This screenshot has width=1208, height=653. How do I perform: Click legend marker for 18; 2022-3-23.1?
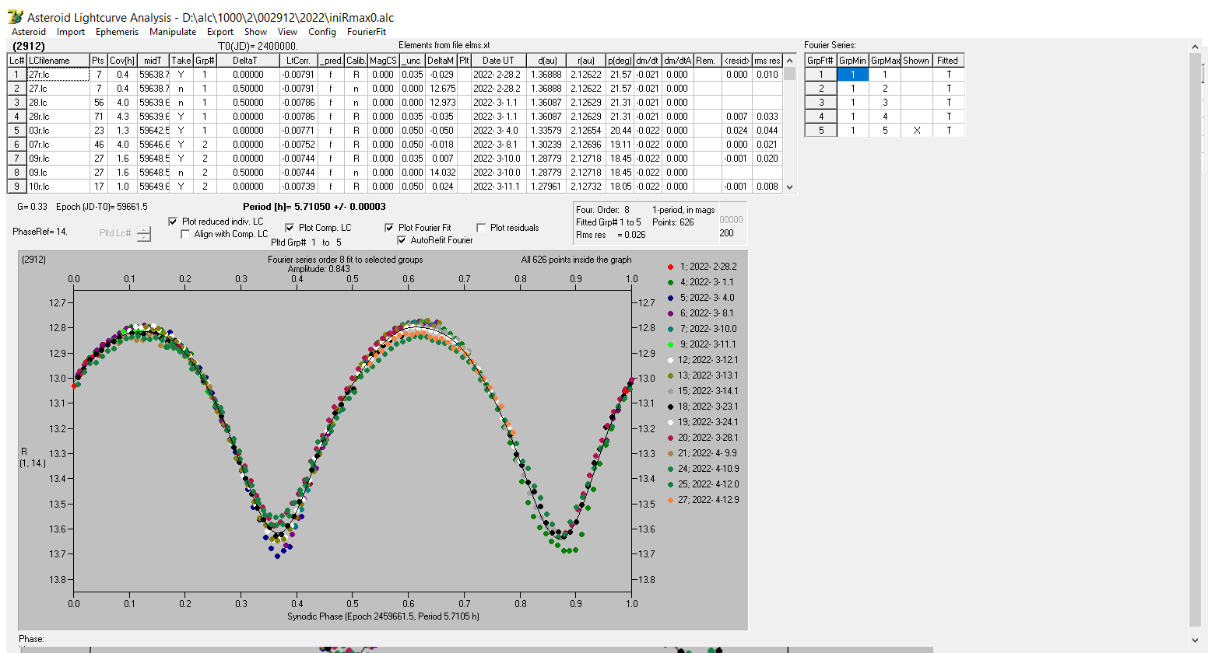point(670,407)
